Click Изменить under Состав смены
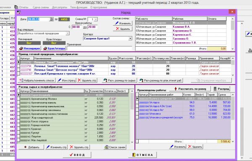Viewport: 252px width, 161px height. click(x=123, y=23)
